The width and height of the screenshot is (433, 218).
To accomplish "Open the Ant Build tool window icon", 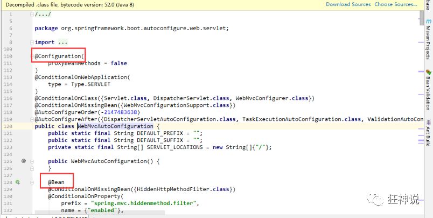I will point(429,122).
